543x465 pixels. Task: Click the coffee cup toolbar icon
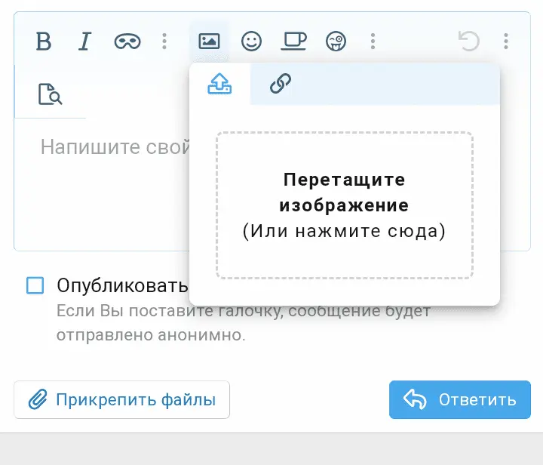[293, 42]
